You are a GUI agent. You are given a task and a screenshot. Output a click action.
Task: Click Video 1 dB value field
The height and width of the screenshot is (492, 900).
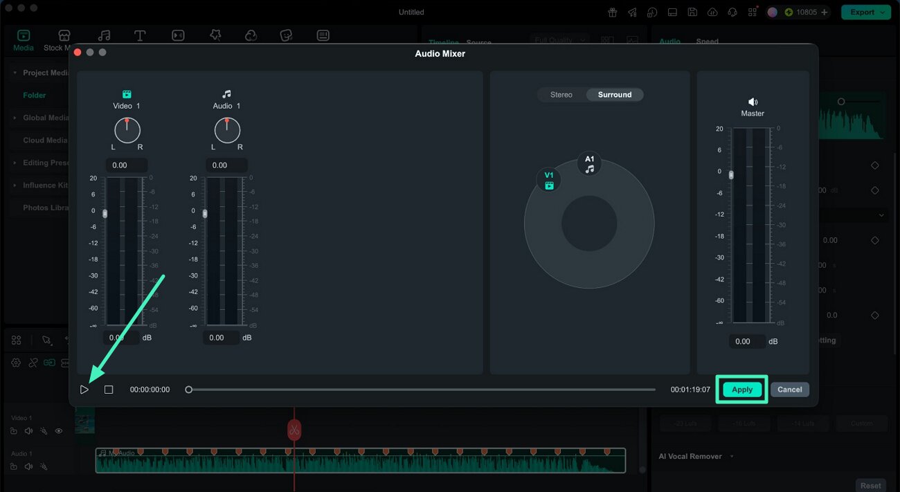pos(122,338)
